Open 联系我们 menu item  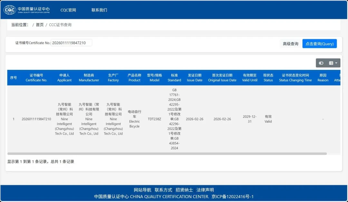pos(99,10)
